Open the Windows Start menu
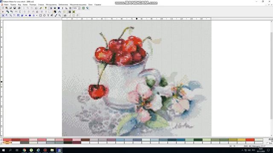 tap(3, 150)
